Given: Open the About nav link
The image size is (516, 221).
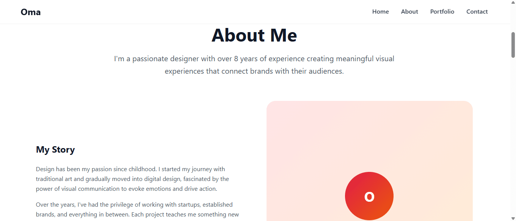Looking at the screenshot, I should tap(409, 12).
